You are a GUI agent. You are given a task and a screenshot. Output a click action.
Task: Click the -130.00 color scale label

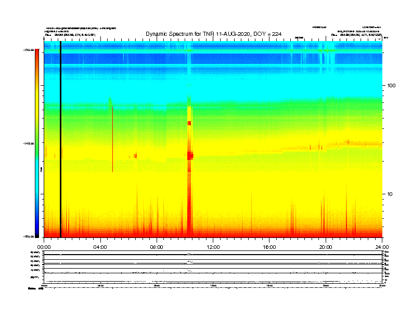29,49
